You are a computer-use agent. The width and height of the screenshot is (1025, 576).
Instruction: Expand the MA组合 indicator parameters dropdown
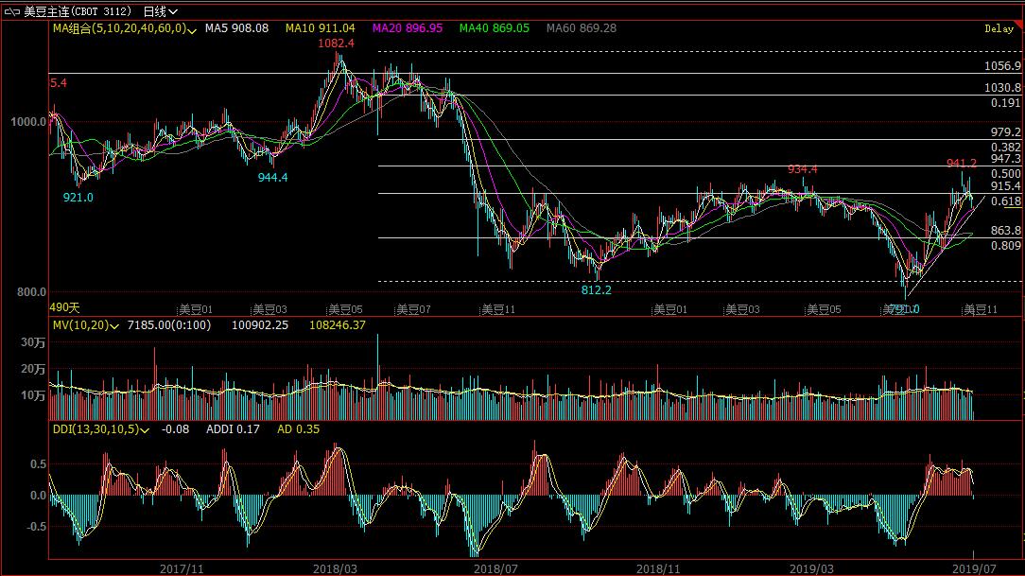click(192, 30)
